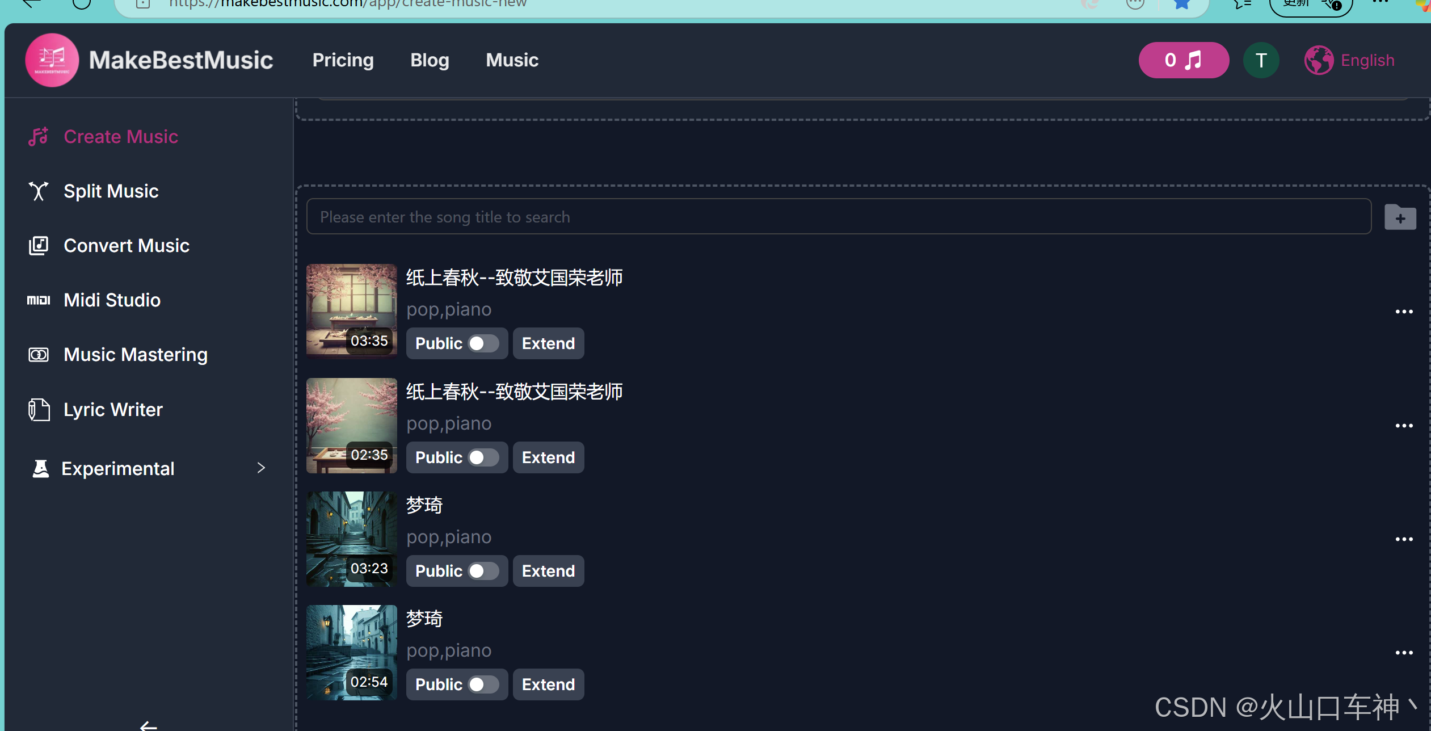Click the add folder icon

click(1400, 217)
